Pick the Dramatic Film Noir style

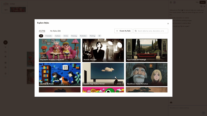click(x=103, y=50)
